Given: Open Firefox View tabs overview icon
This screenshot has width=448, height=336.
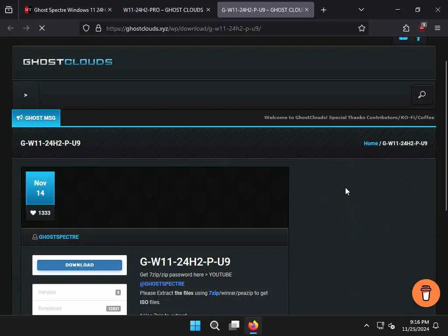Looking at the screenshot, I should pos(9,10).
